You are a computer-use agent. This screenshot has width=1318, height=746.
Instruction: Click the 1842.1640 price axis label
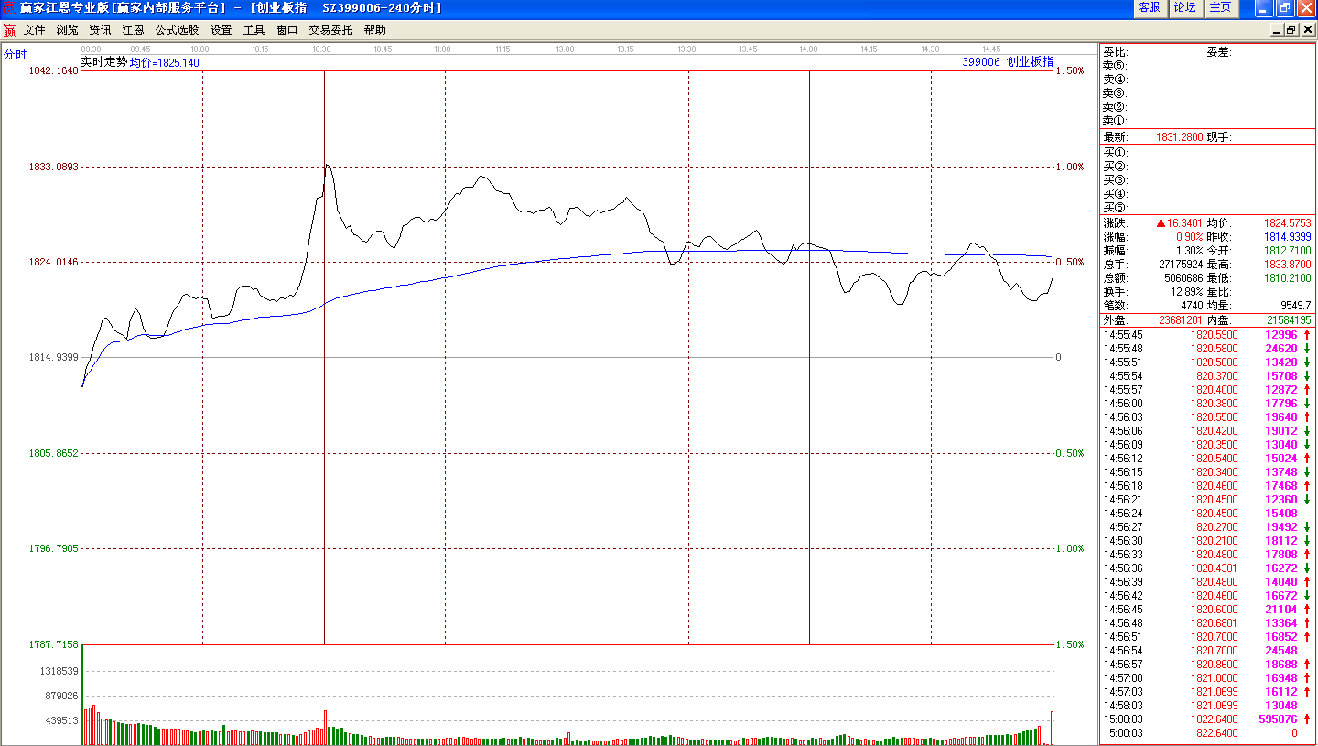[x=54, y=70]
